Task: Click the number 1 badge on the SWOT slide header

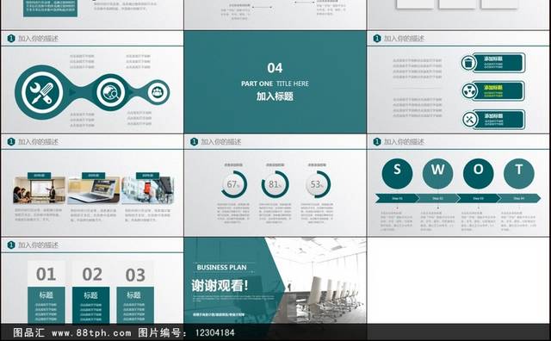Action: (377, 142)
